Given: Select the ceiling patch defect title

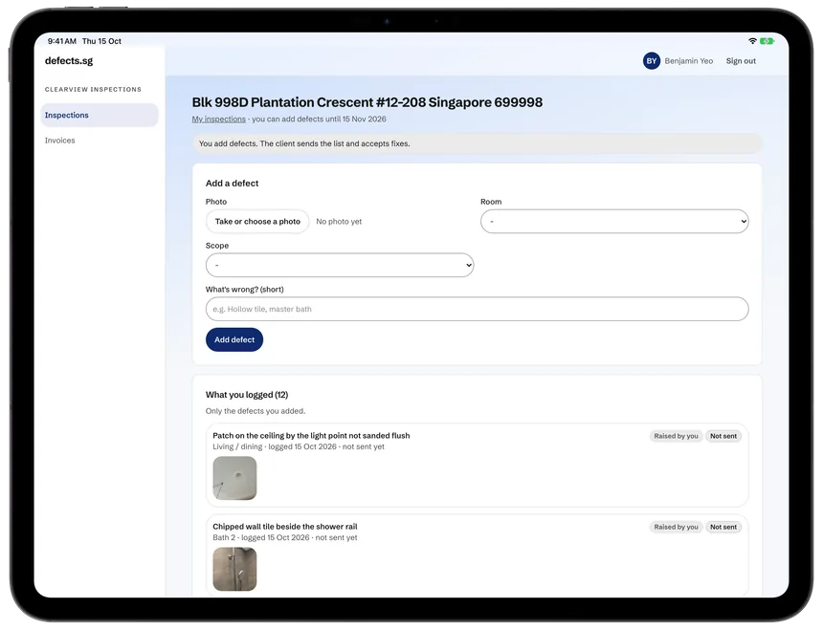Looking at the screenshot, I should click(x=311, y=436).
